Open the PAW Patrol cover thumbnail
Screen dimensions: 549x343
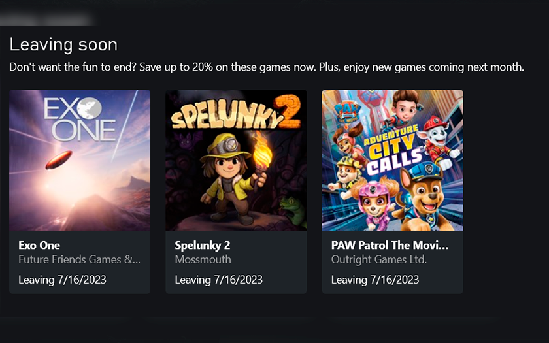coord(392,160)
